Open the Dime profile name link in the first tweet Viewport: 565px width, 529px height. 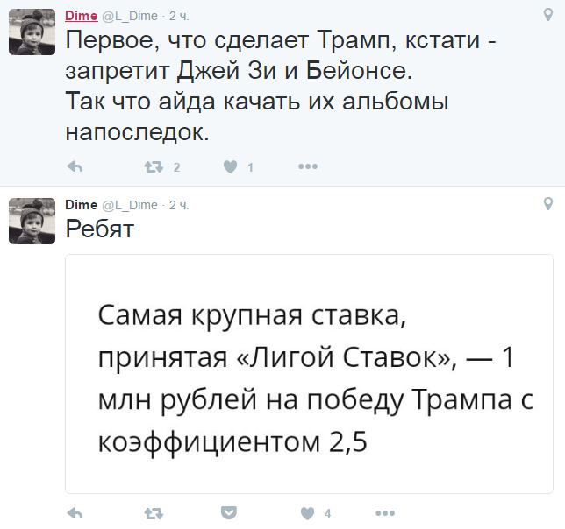[x=82, y=16]
